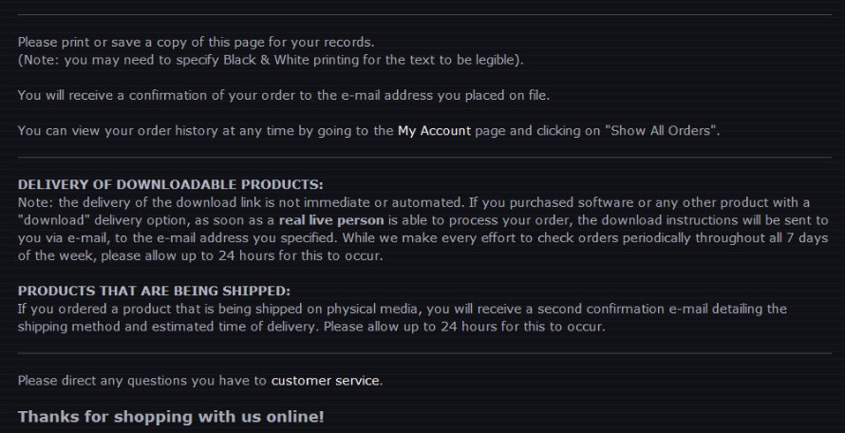Click the "PRODUCTS THAT ARE BEING SHIPPED:" heading
The width and height of the screenshot is (845, 433).
coord(154,291)
